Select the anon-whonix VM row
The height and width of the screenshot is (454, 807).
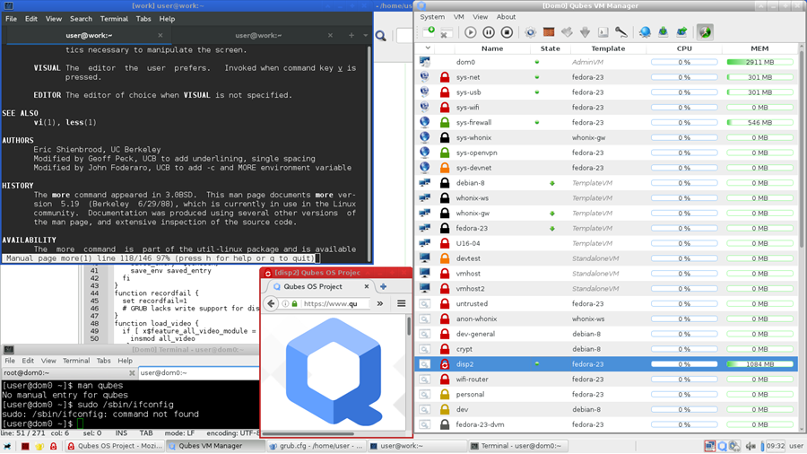[x=606, y=319]
